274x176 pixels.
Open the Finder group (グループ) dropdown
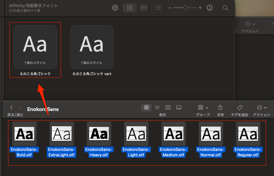click(203, 108)
